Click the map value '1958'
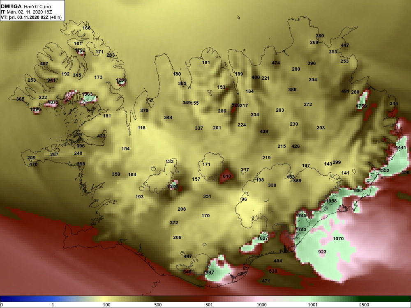 tap(331, 201)
